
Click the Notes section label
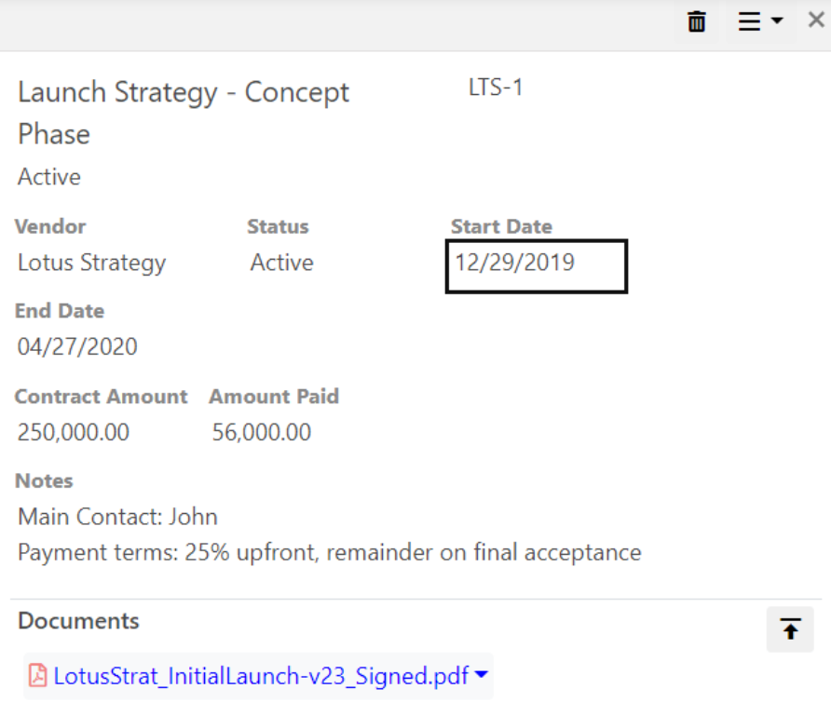(x=44, y=481)
